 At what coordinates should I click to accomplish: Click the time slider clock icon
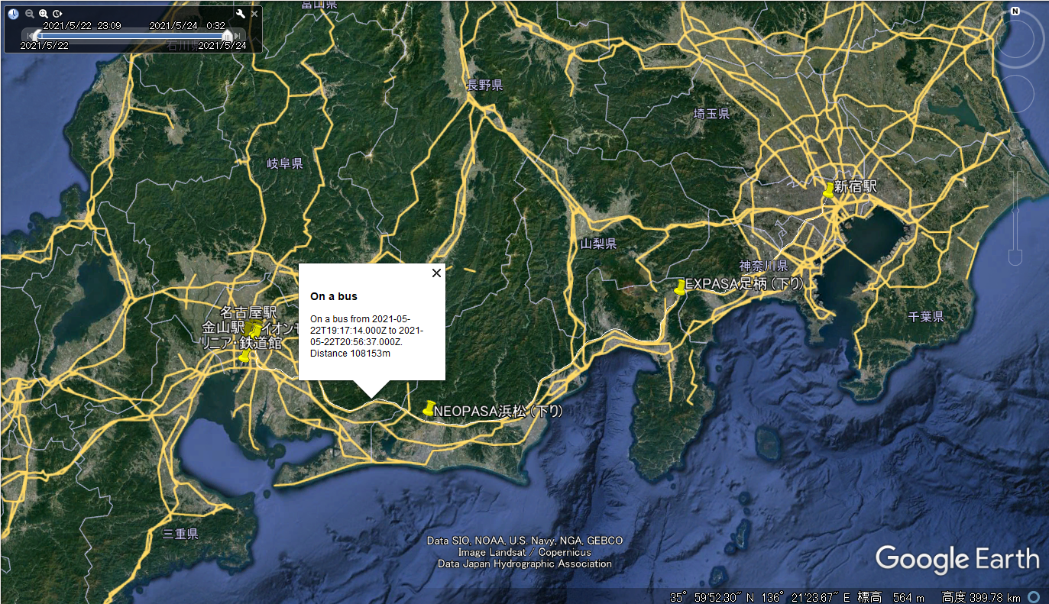coord(12,14)
